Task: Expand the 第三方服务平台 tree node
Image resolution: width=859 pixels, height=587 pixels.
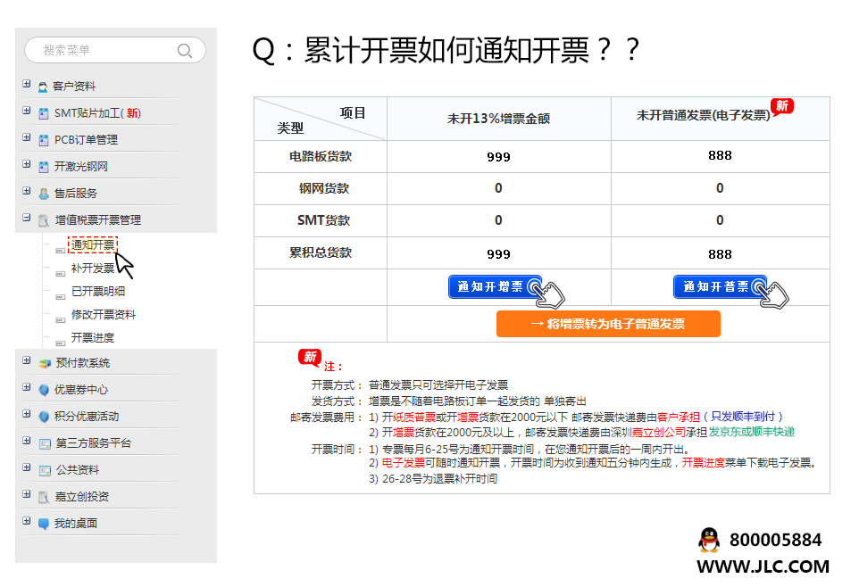Action: pyautogui.click(x=27, y=441)
